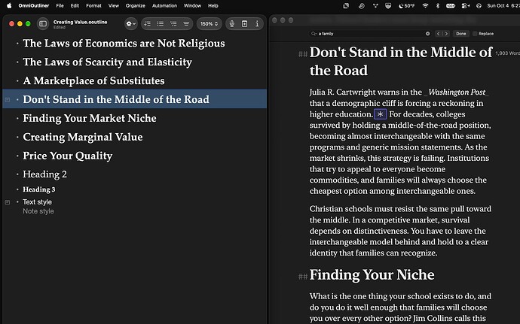This screenshot has height=324, width=520.
Task: Select the Text style row
Action: pos(134,202)
